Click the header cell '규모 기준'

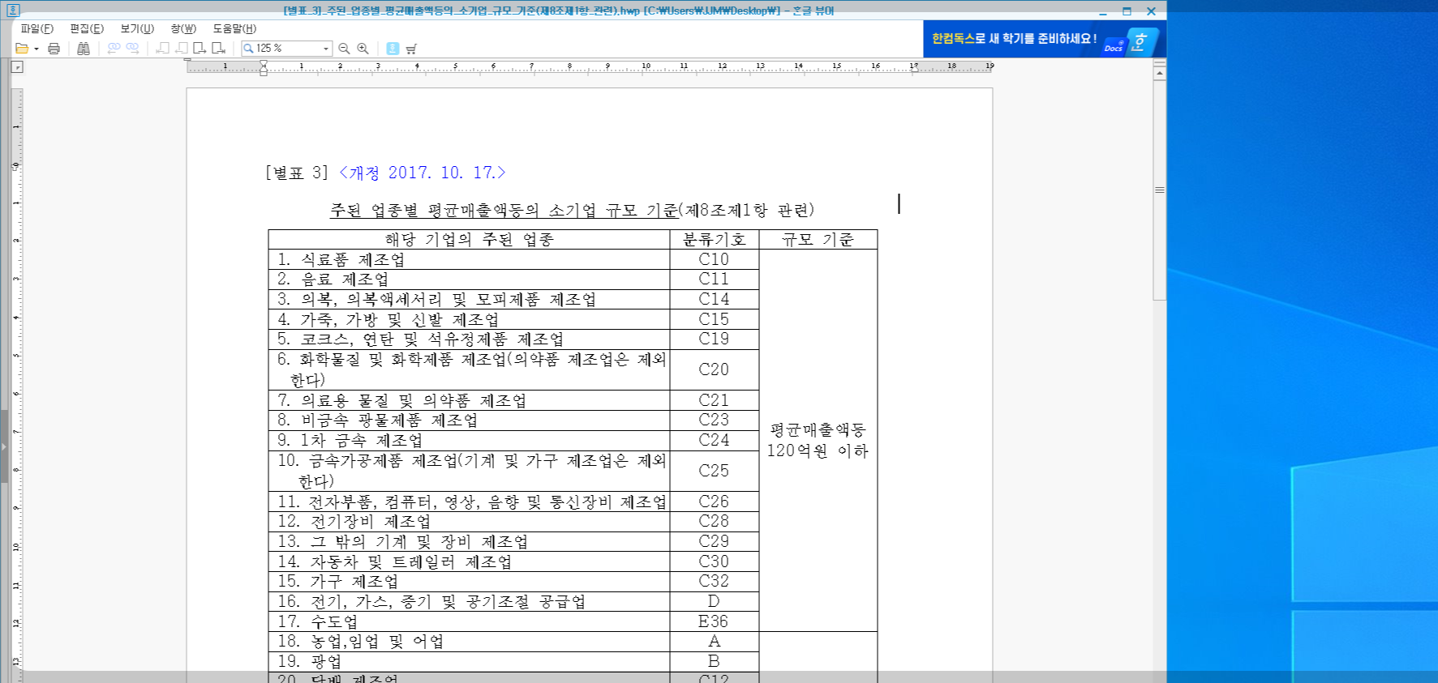click(818, 240)
